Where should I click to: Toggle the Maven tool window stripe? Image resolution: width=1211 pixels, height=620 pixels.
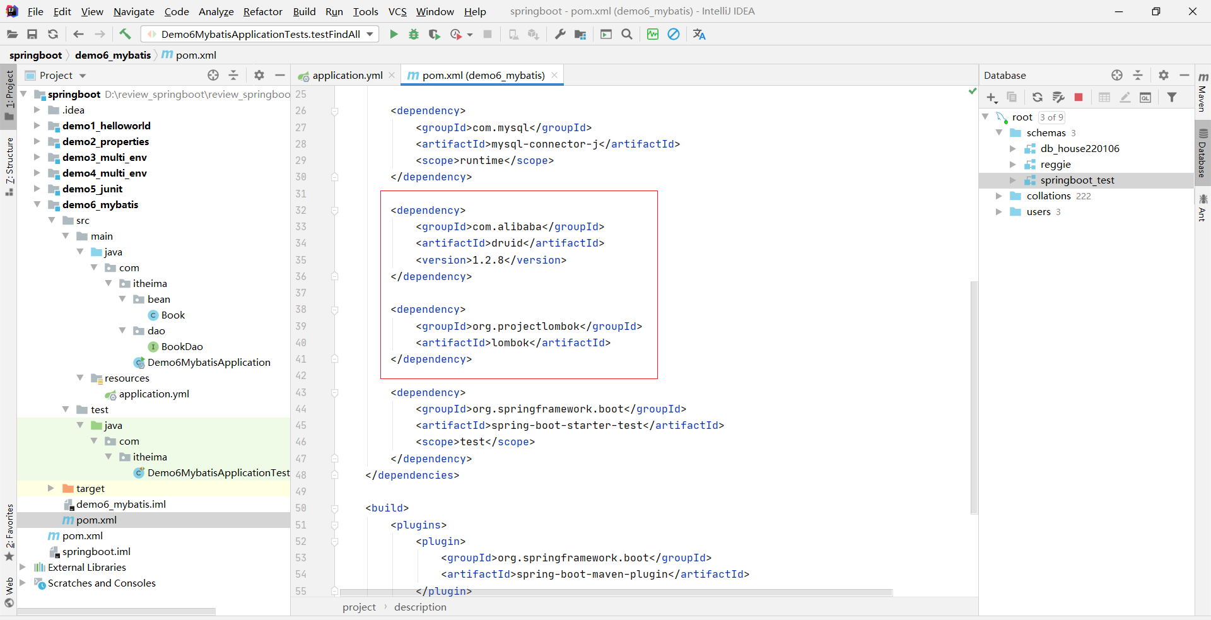(1203, 92)
